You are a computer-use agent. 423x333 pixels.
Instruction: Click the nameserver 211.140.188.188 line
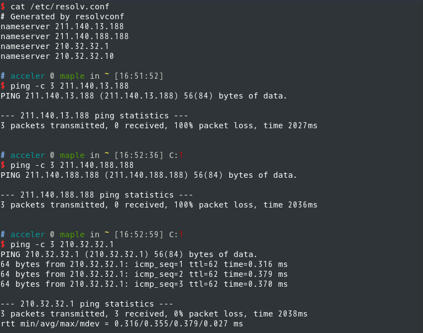(64, 36)
